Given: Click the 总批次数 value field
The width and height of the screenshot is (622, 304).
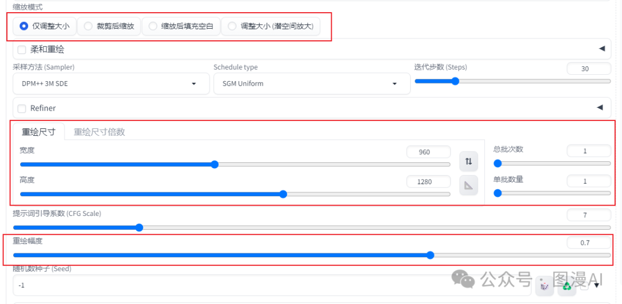Looking at the screenshot, I should point(589,151).
